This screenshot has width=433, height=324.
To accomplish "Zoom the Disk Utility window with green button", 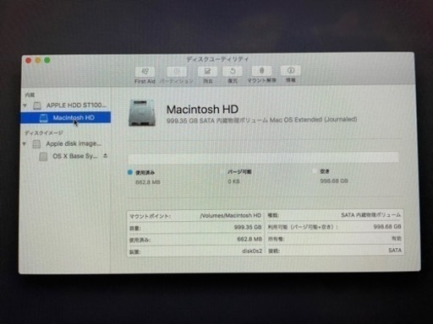I will click(x=47, y=60).
